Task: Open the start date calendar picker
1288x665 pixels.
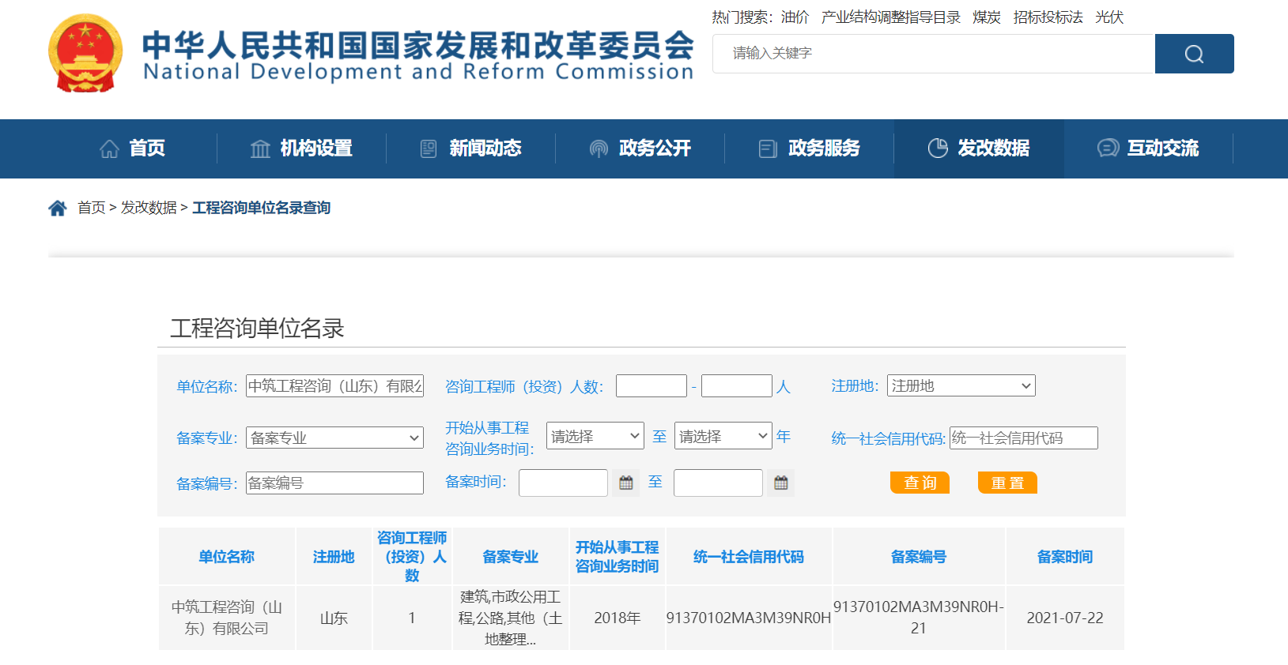Action: point(625,483)
